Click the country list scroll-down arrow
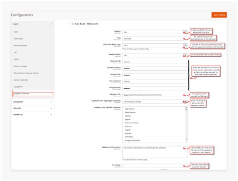Viewport: 238px width, 181px height. pos(186,140)
